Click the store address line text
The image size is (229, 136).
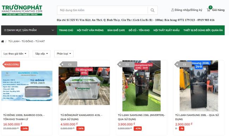coord(136,20)
